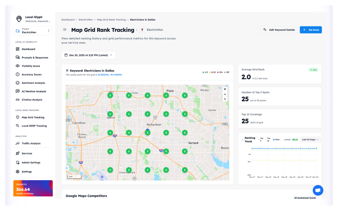This screenshot has width=338, height=211.
Task: Toggle the Top 10 series in Ranking Trend
Action: point(267,140)
